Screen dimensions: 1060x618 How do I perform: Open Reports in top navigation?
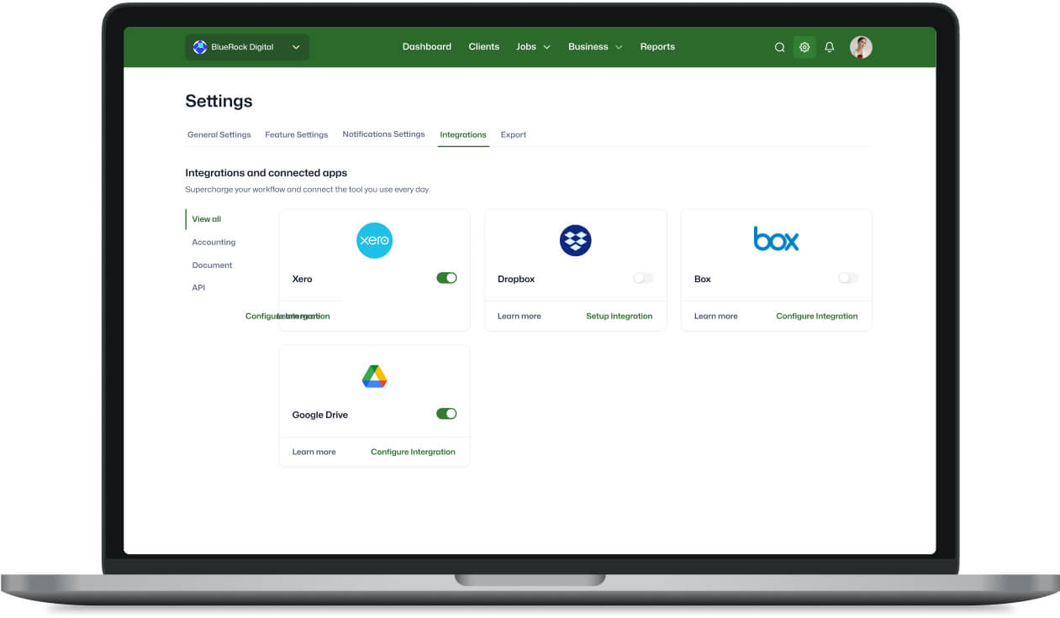(657, 47)
